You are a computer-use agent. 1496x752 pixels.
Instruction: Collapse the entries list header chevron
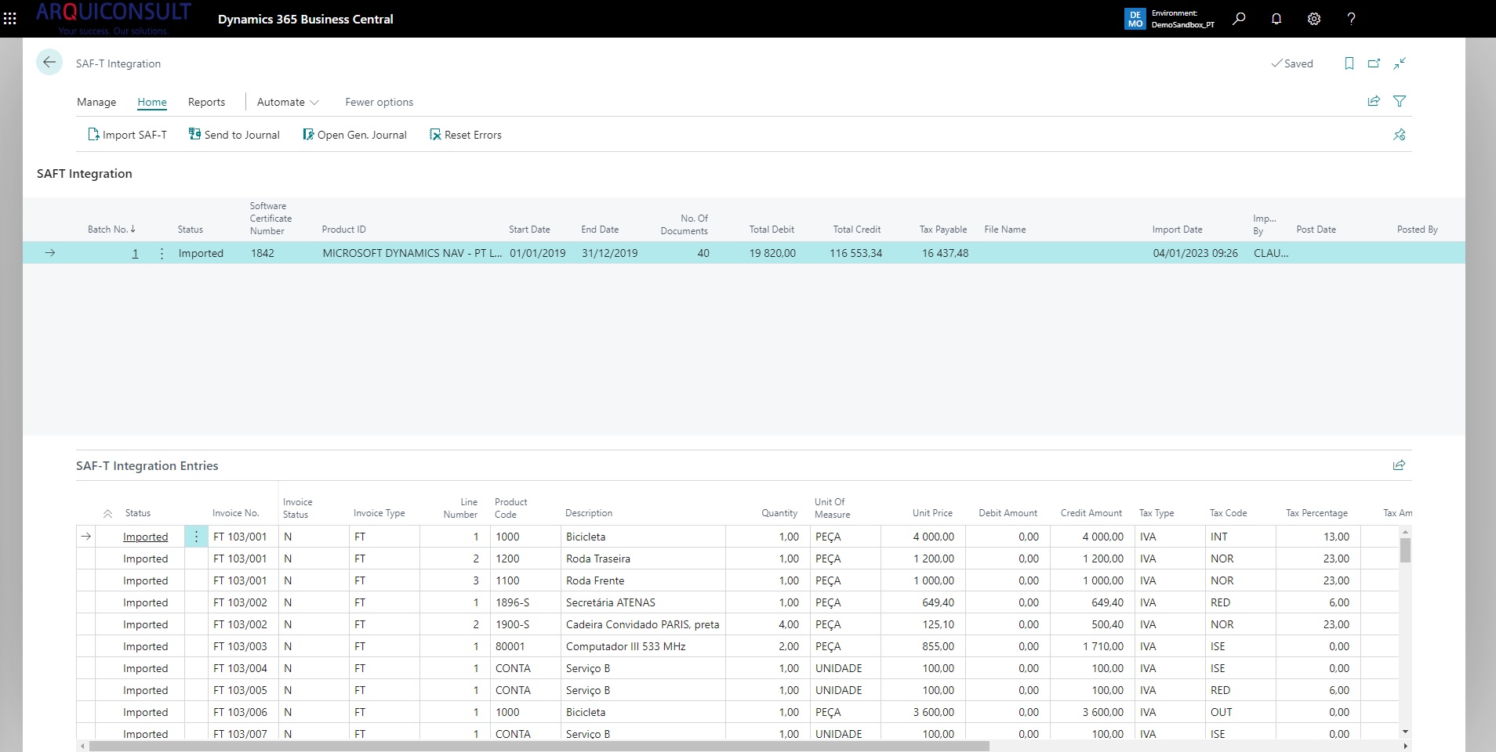107,514
